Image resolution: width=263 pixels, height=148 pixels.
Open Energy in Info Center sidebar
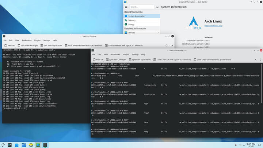pyautogui.click(x=142, y=24)
